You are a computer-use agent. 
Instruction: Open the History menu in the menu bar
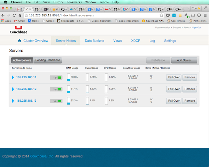pyautogui.click(x=58, y=2)
